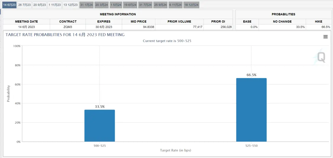Image resolution: width=333 pixels, height=158 pixels.
Task: Click the ZQM3 contract cell
Action: point(68,27)
